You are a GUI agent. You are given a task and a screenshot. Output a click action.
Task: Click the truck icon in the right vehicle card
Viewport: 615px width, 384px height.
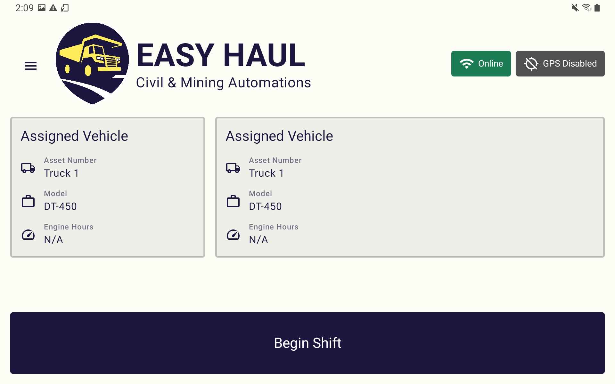[x=233, y=167]
